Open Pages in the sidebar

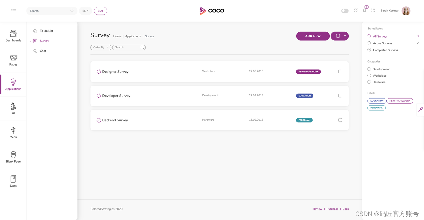tap(13, 60)
